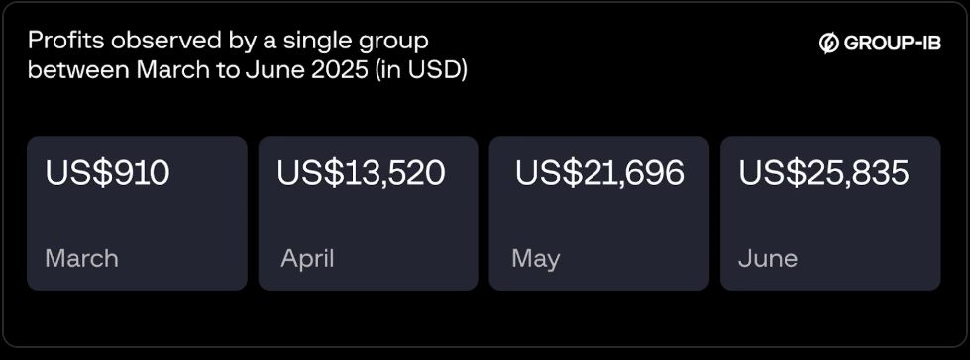Click the April month label
This screenshot has height=360, width=970.
[307, 258]
